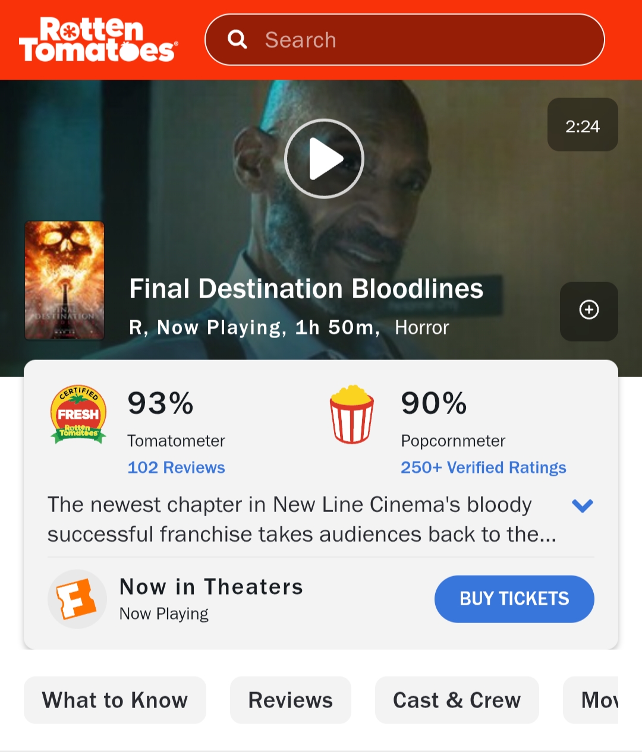Open the Final Destination poster thumbnail

(x=64, y=280)
